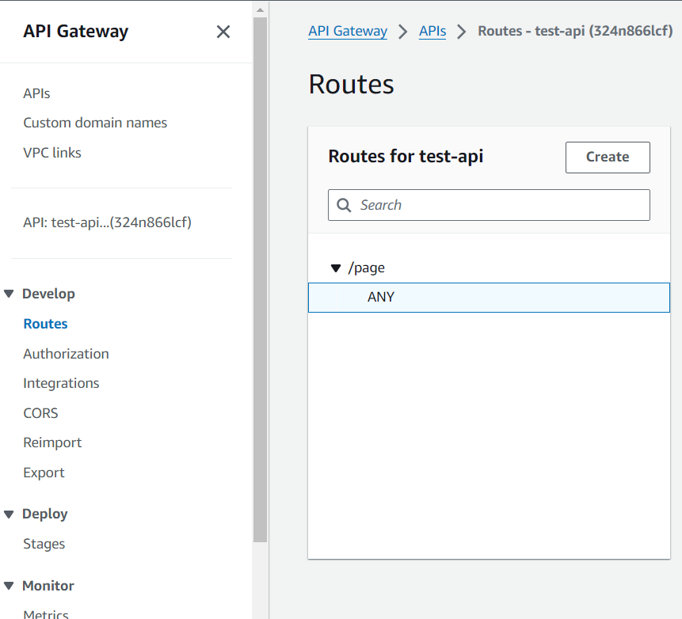Open Custom domain names
Screen dimensions: 682x619
(x=95, y=123)
